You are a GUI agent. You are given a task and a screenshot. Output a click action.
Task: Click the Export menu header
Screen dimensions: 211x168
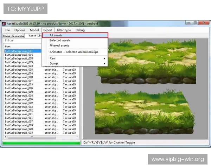(48, 30)
